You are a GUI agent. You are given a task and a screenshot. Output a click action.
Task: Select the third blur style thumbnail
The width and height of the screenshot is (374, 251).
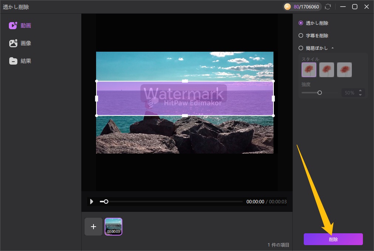(x=344, y=70)
